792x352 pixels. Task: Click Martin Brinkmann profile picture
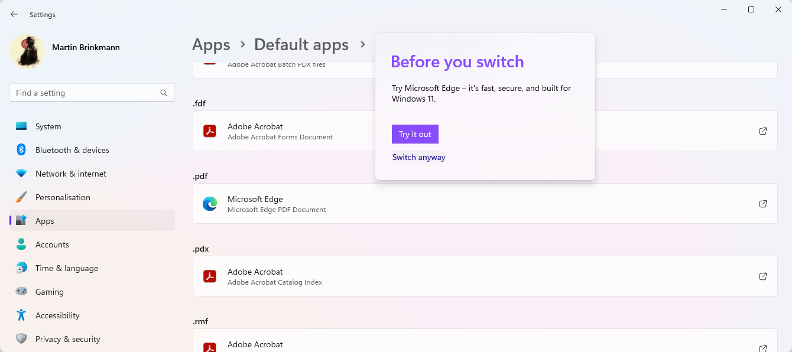click(27, 51)
